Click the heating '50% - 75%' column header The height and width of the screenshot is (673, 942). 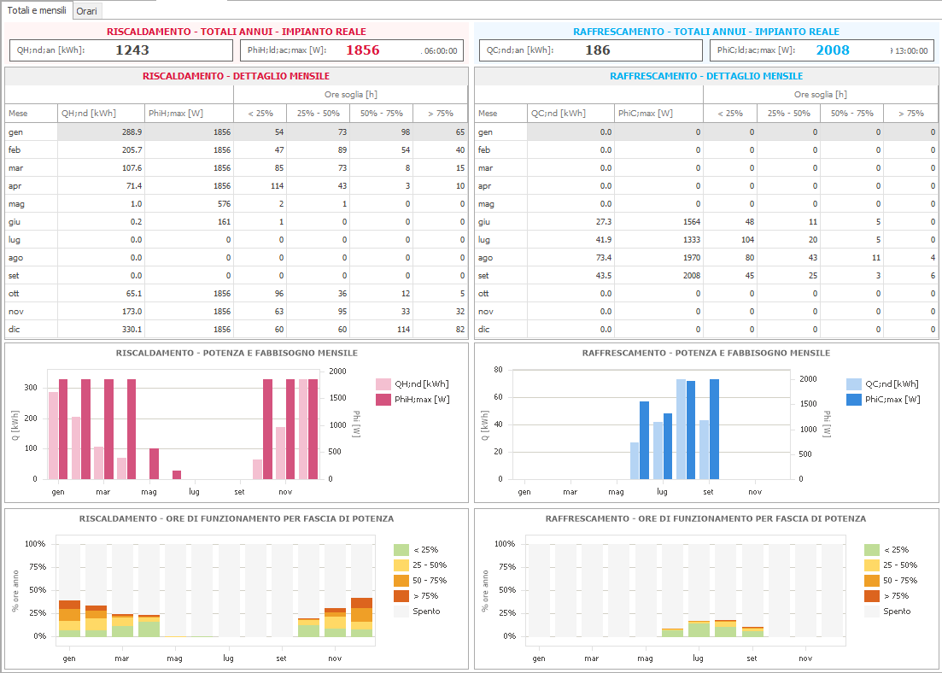click(382, 114)
